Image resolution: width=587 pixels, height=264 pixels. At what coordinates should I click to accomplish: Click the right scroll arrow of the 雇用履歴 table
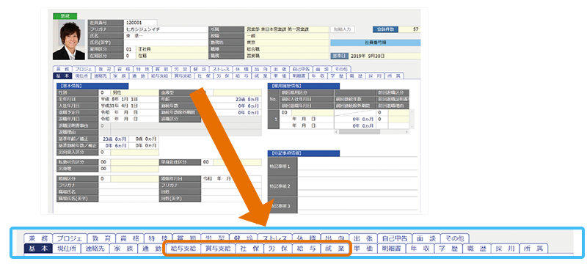[406, 131]
